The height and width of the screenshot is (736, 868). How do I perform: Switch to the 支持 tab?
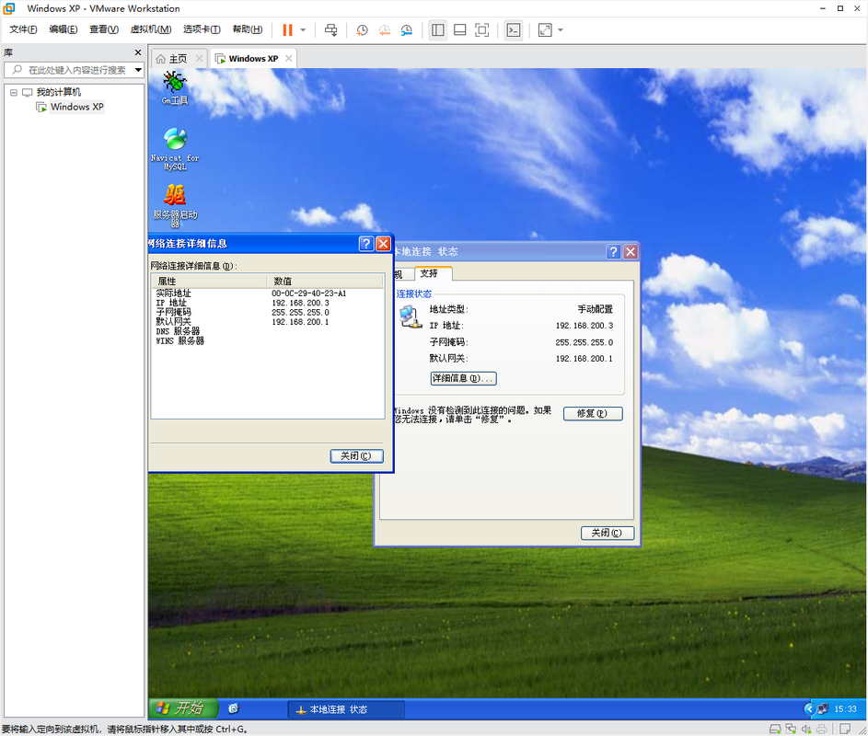pyautogui.click(x=433, y=273)
